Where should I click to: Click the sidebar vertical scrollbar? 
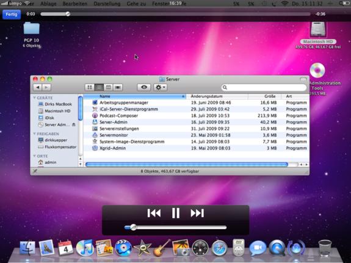point(81,108)
